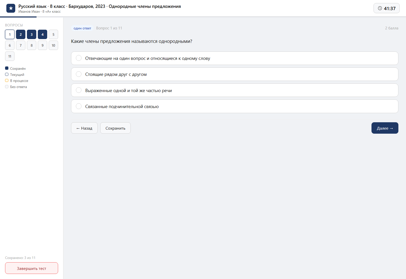This screenshot has height=279, width=406.
Task: Open saved question 3
Action: click(x=31, y=34)
